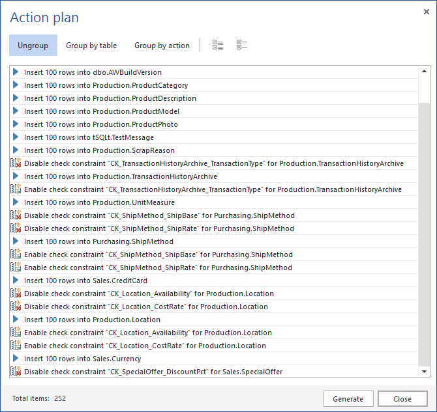Click the expand all groups toolbar icon
Screen dimensions: 437x412
(218, 45)
